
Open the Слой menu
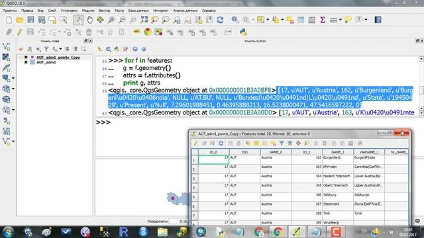click(x=52, y=11)
